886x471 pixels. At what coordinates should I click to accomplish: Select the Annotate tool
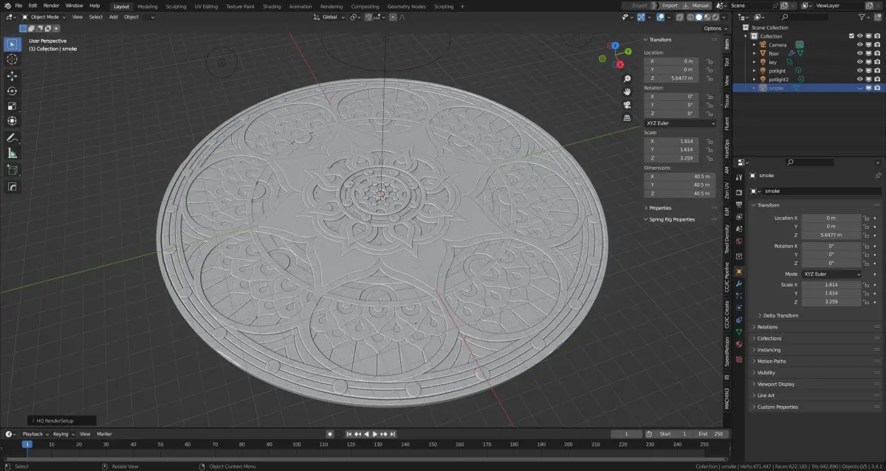coord(13,138)
